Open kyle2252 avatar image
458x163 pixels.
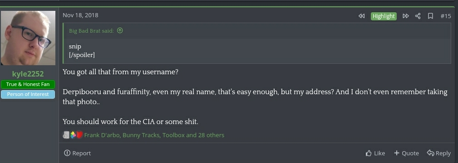(28, 38)
